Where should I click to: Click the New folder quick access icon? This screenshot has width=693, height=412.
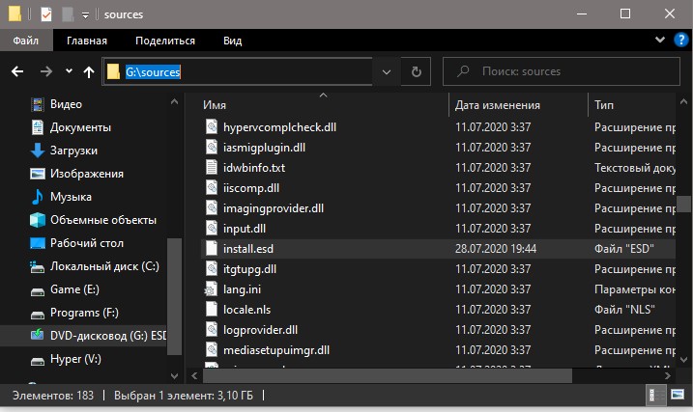[68, 14]
